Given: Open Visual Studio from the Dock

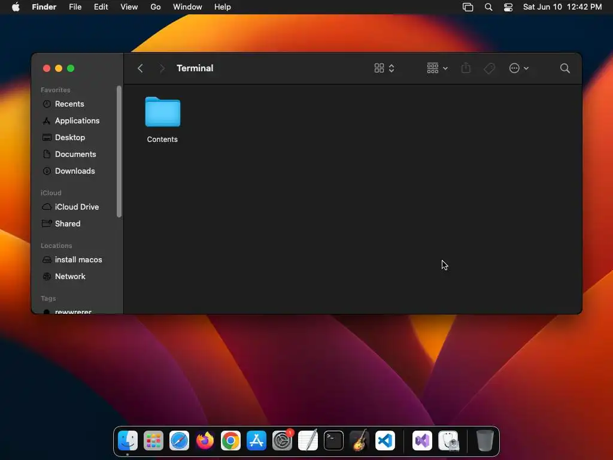Looking at the screenshot, I should [422, 441].
